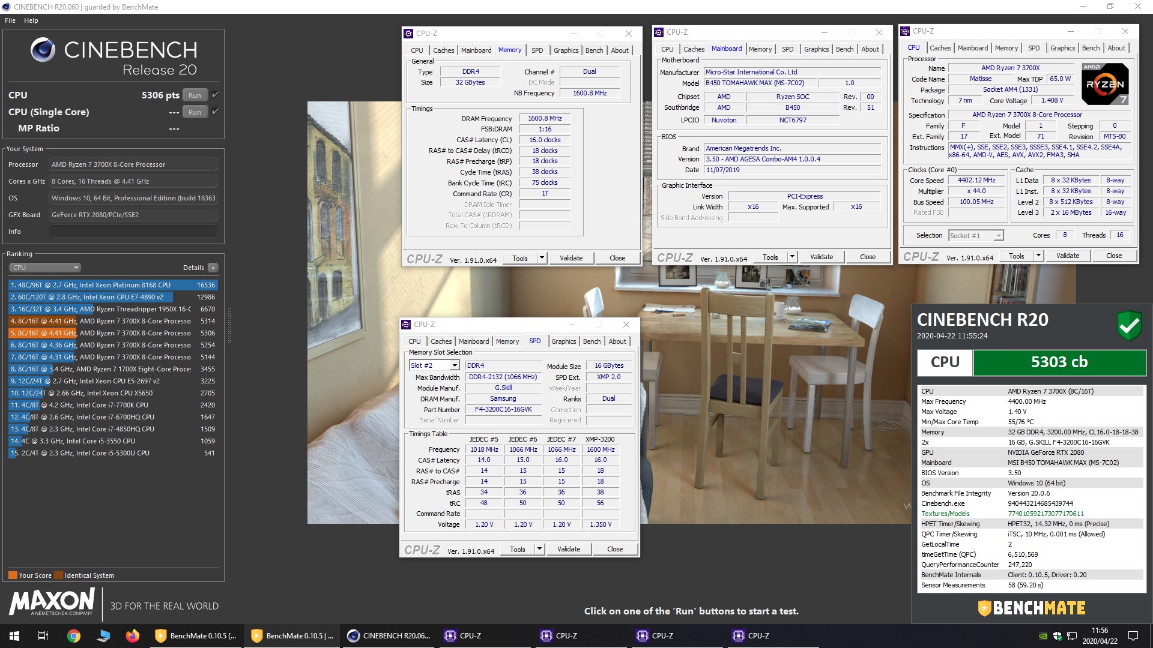Run the CPU Single Core benchmark
Image resolution: width=1153 pixels, height=648 pixels.
click(x=195, y=112)
